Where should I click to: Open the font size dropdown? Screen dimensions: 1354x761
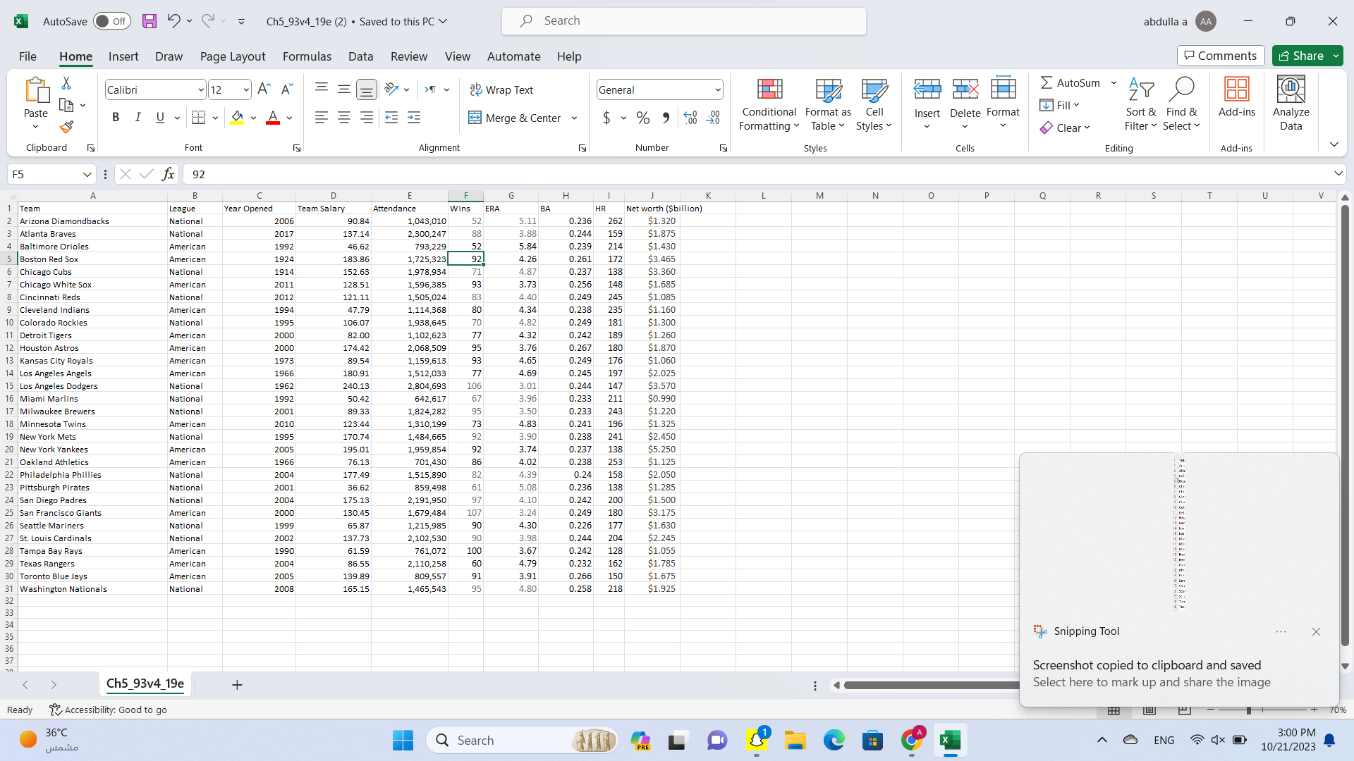(x=245, y=90)
